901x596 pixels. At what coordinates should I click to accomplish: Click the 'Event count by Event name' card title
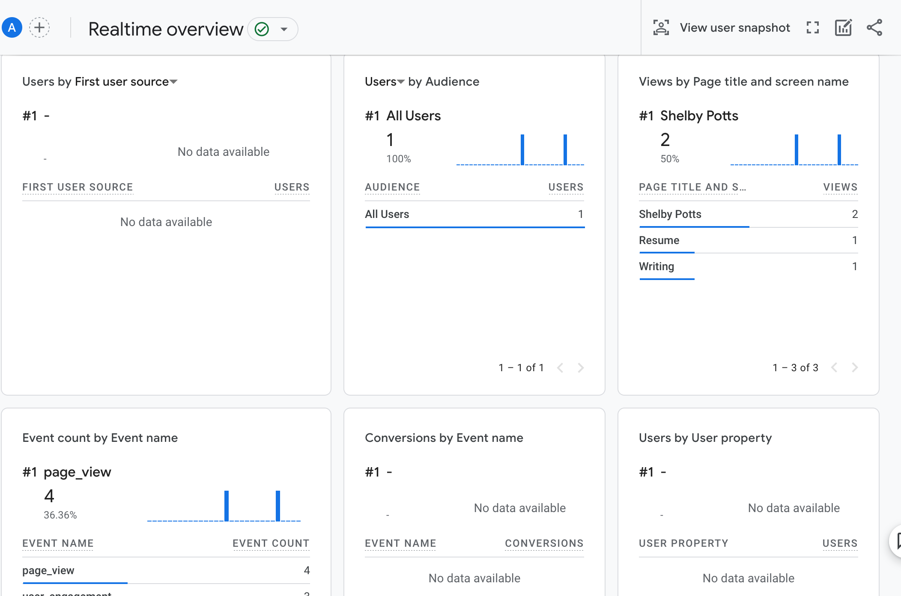pyautogui.click(x=100, y=438)
